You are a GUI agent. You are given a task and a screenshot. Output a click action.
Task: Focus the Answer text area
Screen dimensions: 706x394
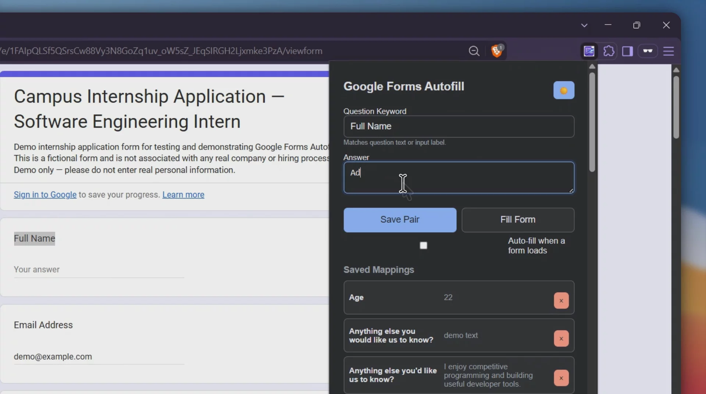tap(459, 178)
